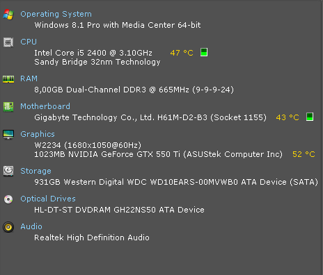Click the Audio speaker icon

coord(8,227)
